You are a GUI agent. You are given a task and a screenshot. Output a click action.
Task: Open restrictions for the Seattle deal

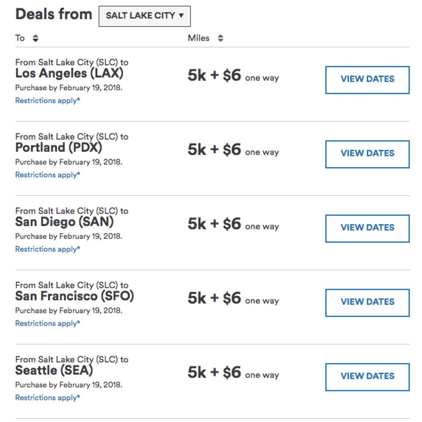[47, 398]
